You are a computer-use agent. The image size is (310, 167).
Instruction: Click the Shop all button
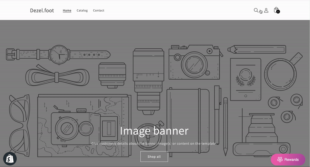154,157
